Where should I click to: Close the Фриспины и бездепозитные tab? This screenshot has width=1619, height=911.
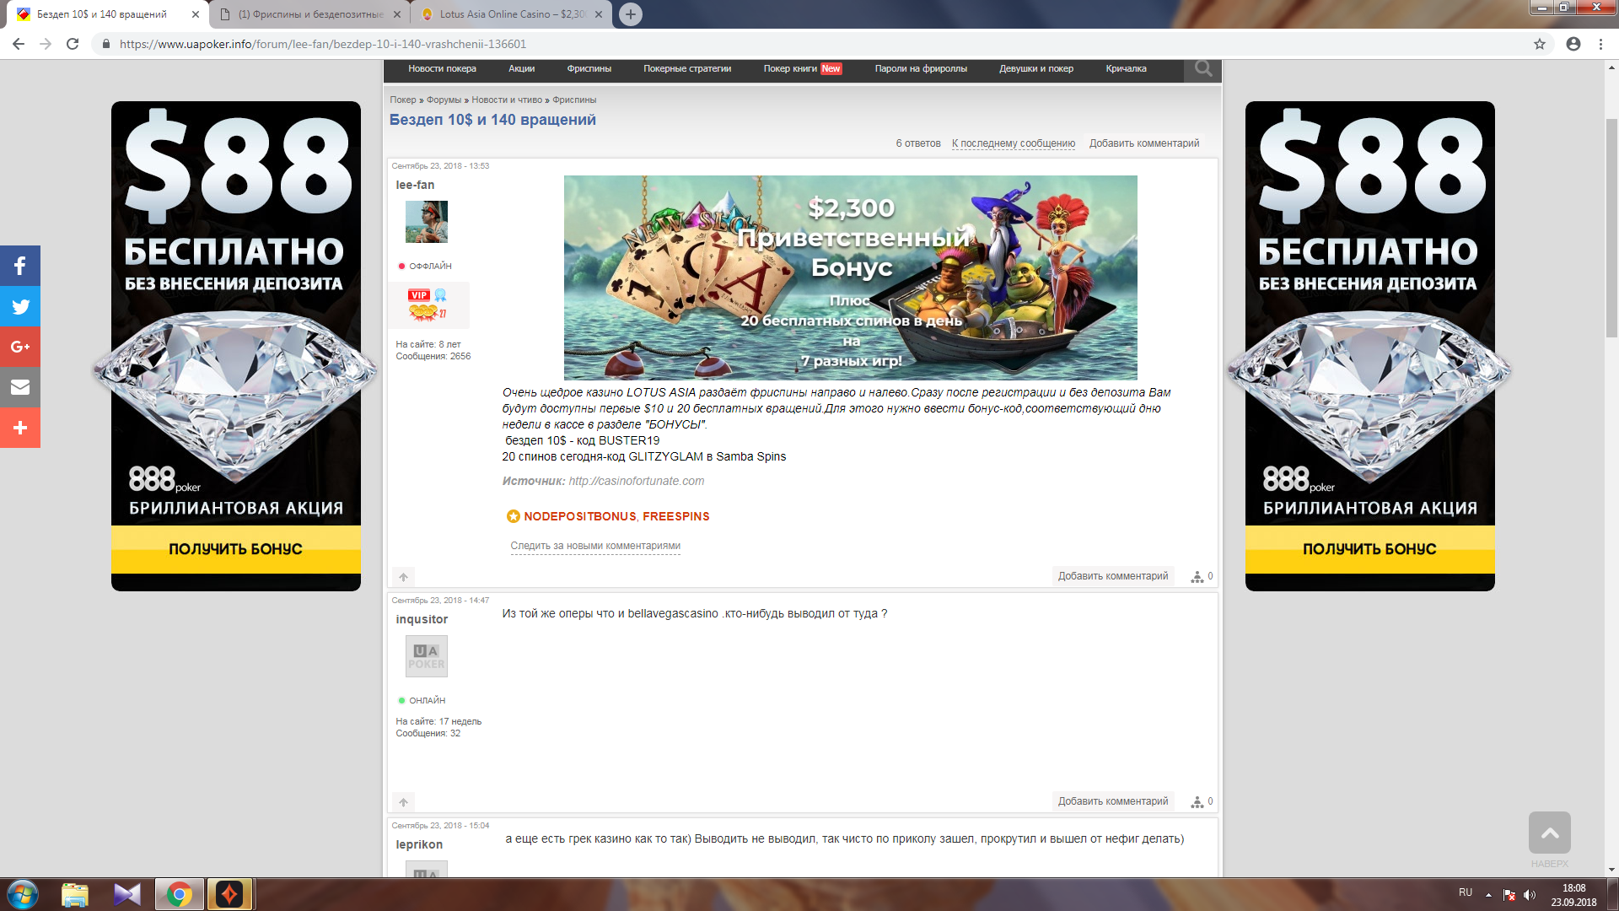pos(397,14)
